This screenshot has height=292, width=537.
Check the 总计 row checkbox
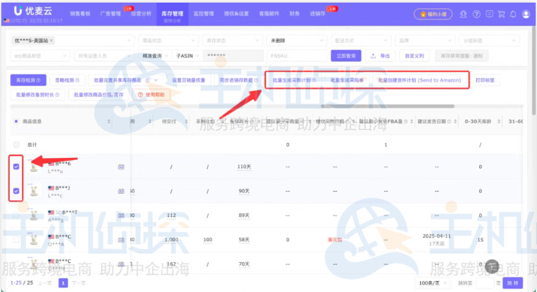tap(16, 144)
